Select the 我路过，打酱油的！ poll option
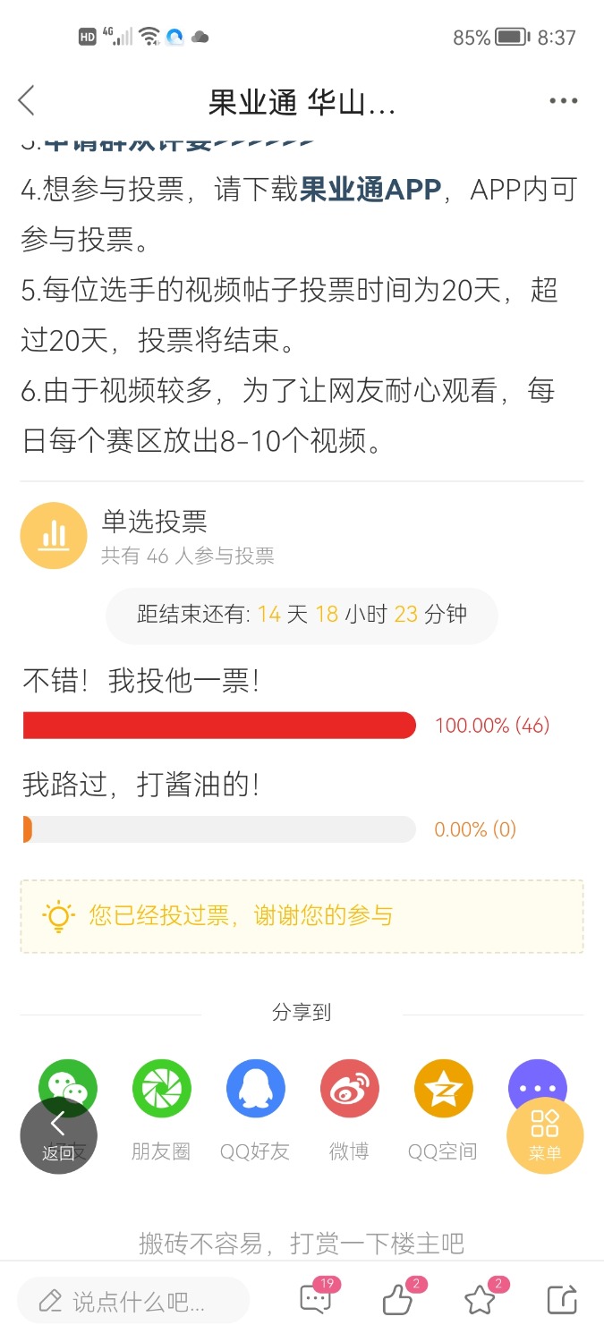The width and height of the screenshot is (604, 1342). point(141,786)
